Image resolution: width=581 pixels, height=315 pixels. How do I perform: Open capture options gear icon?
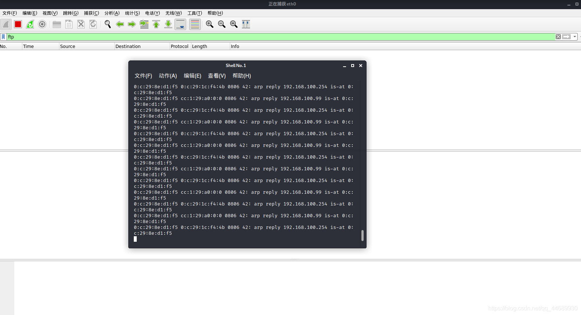click(42, 24)
